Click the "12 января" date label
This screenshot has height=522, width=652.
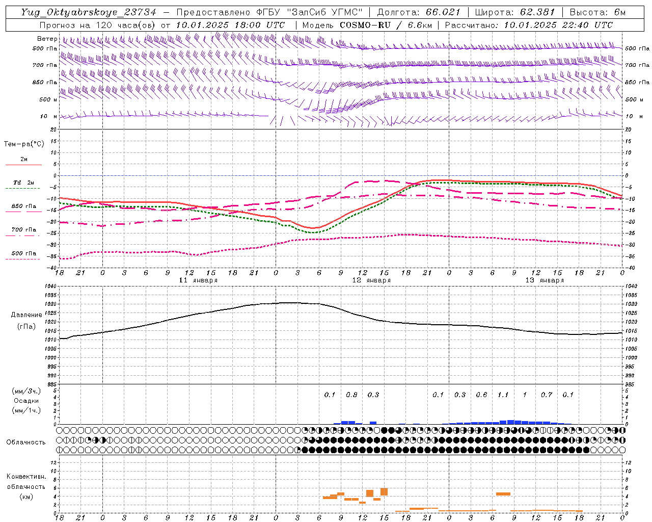click(371, 280)
